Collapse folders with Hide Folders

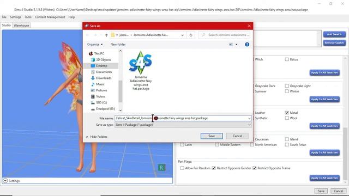pyautogui.click(x=97, y=137)
